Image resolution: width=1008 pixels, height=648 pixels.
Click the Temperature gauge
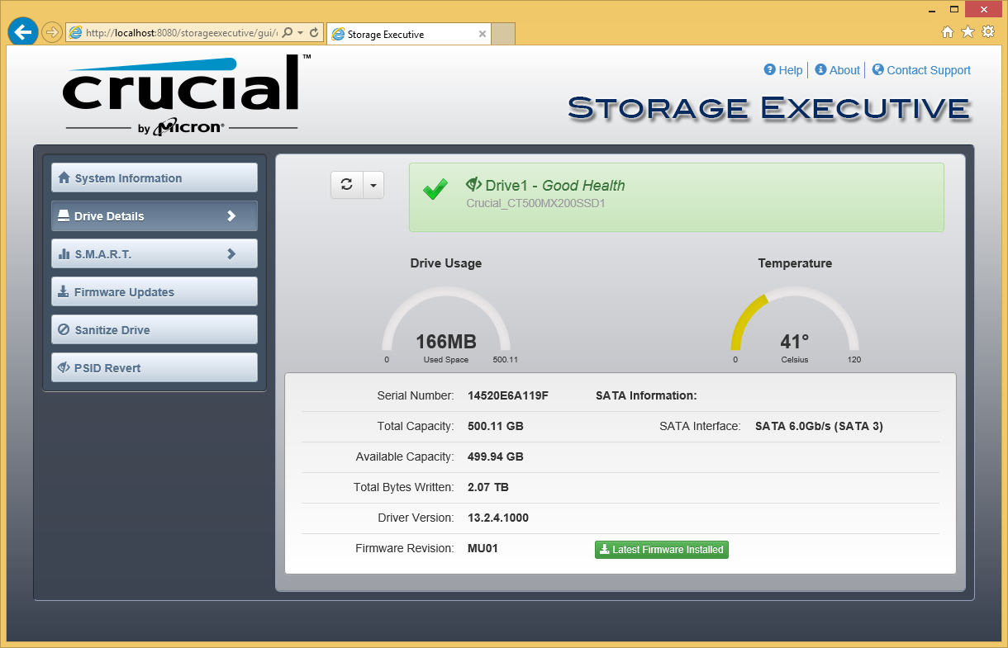[795, 324]
